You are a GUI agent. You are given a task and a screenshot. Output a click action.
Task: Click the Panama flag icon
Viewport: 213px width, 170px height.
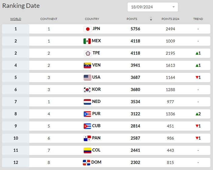pyautogui.click(x=87, y=138)
